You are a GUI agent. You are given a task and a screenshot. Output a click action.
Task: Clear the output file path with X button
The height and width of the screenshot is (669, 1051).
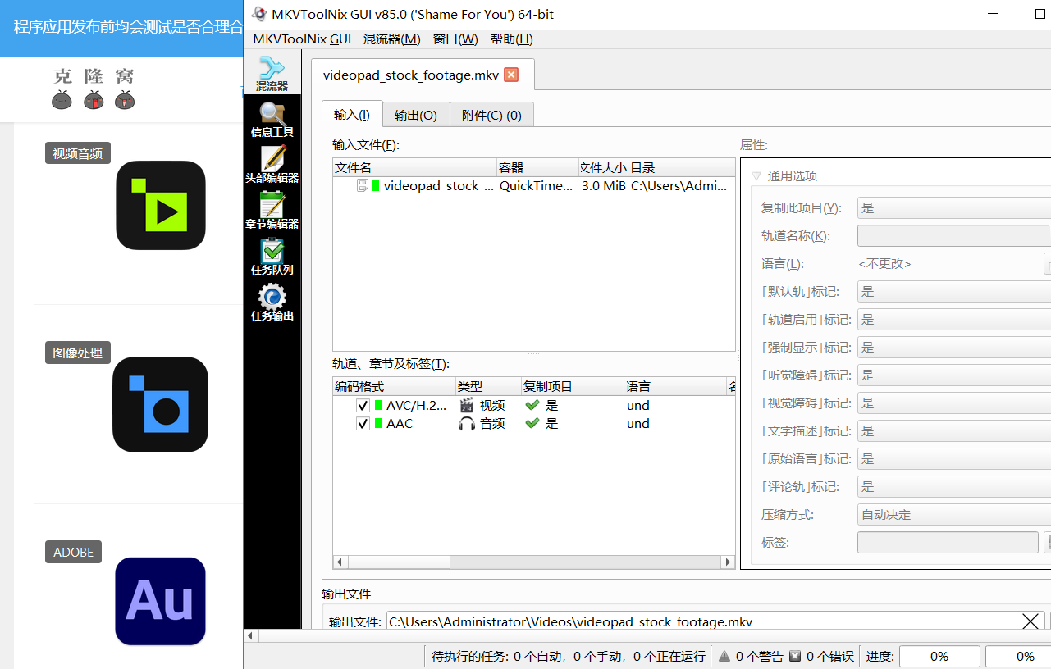(1030, 621)
